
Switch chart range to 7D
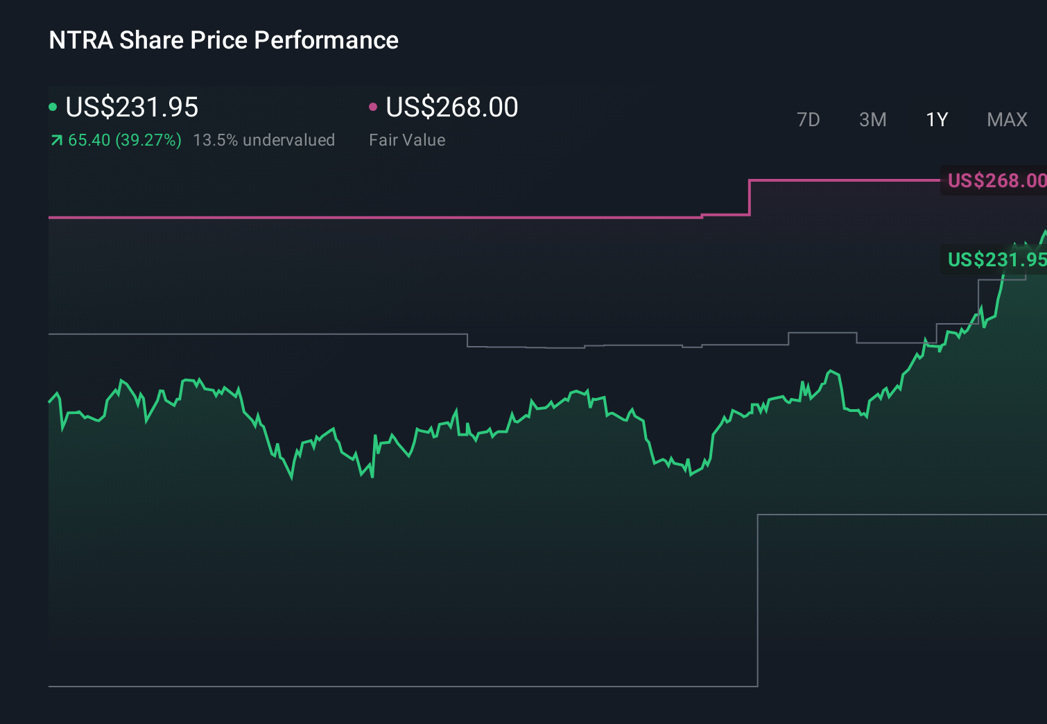pyautogui.click(x=808, y=119)
